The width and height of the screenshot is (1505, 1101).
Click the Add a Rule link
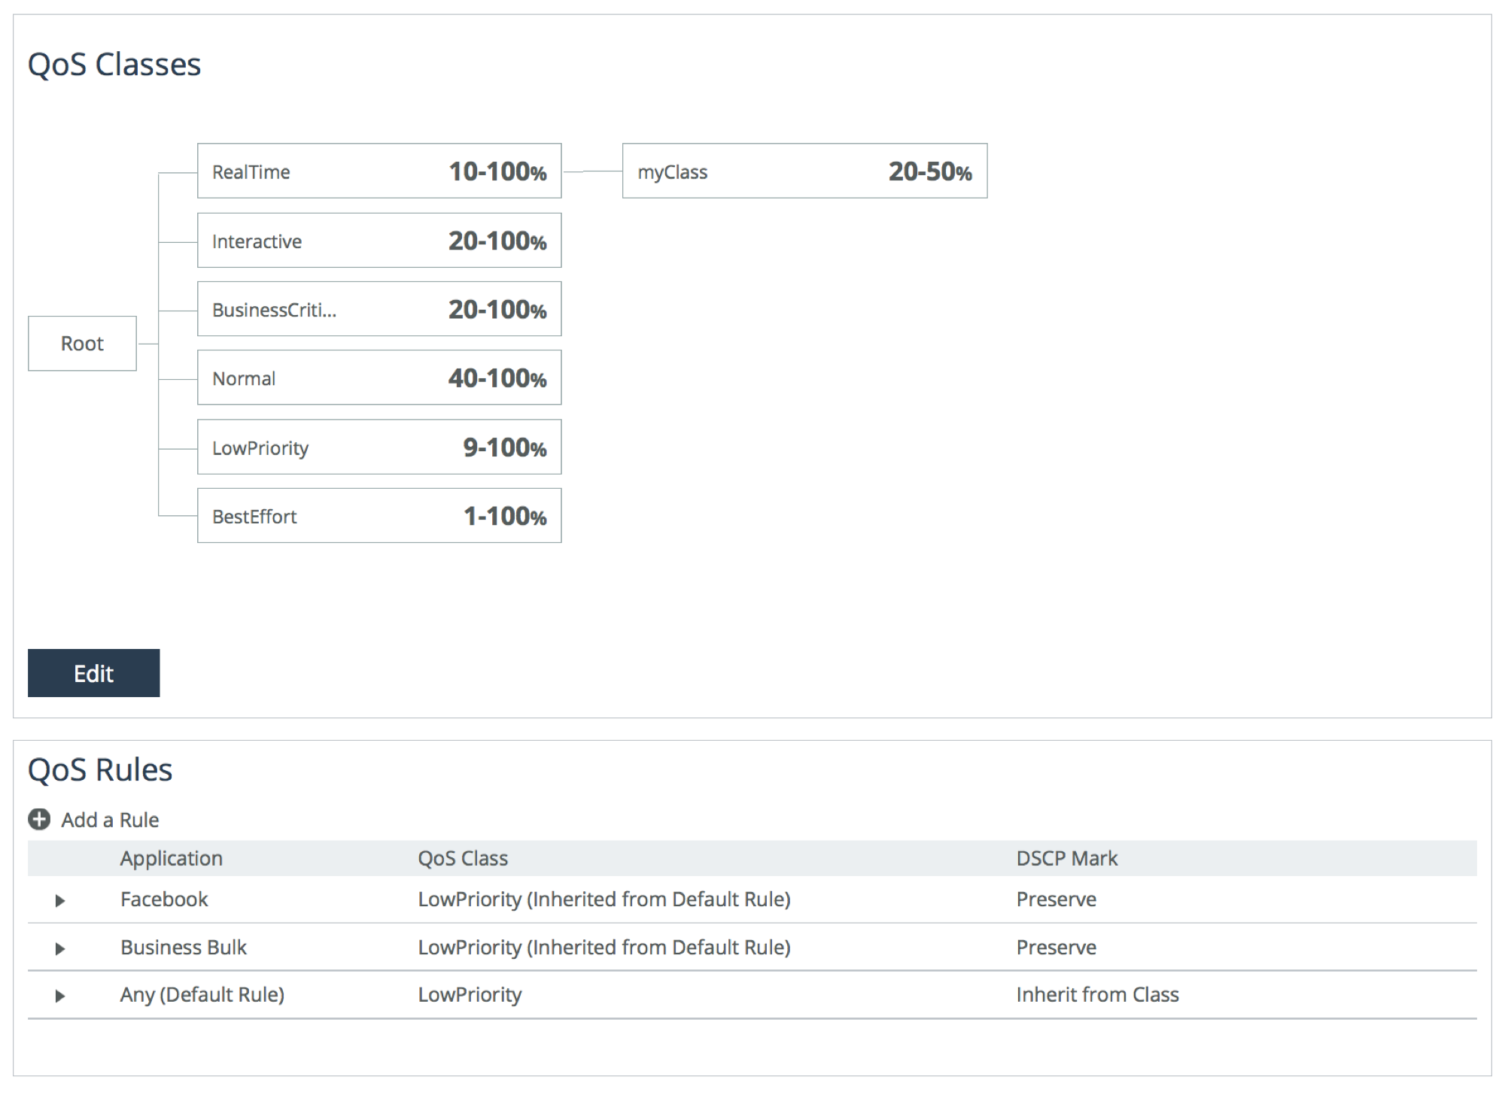coord(110,820)
